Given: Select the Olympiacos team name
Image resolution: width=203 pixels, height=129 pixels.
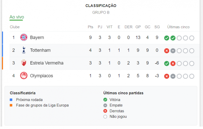Looking at the screenshot, I should pyautogui.click(x=41, y=76).
